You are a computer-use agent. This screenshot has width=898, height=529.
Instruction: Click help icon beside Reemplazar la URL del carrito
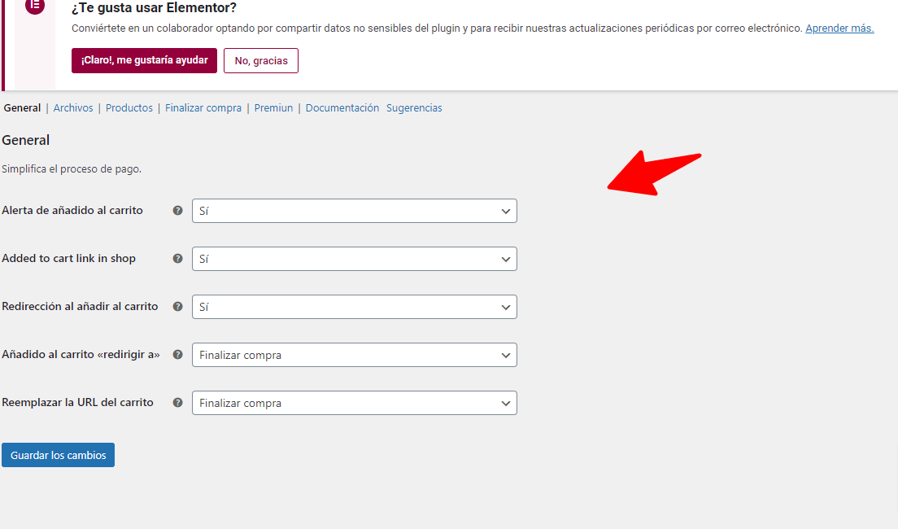coord(177,402)
